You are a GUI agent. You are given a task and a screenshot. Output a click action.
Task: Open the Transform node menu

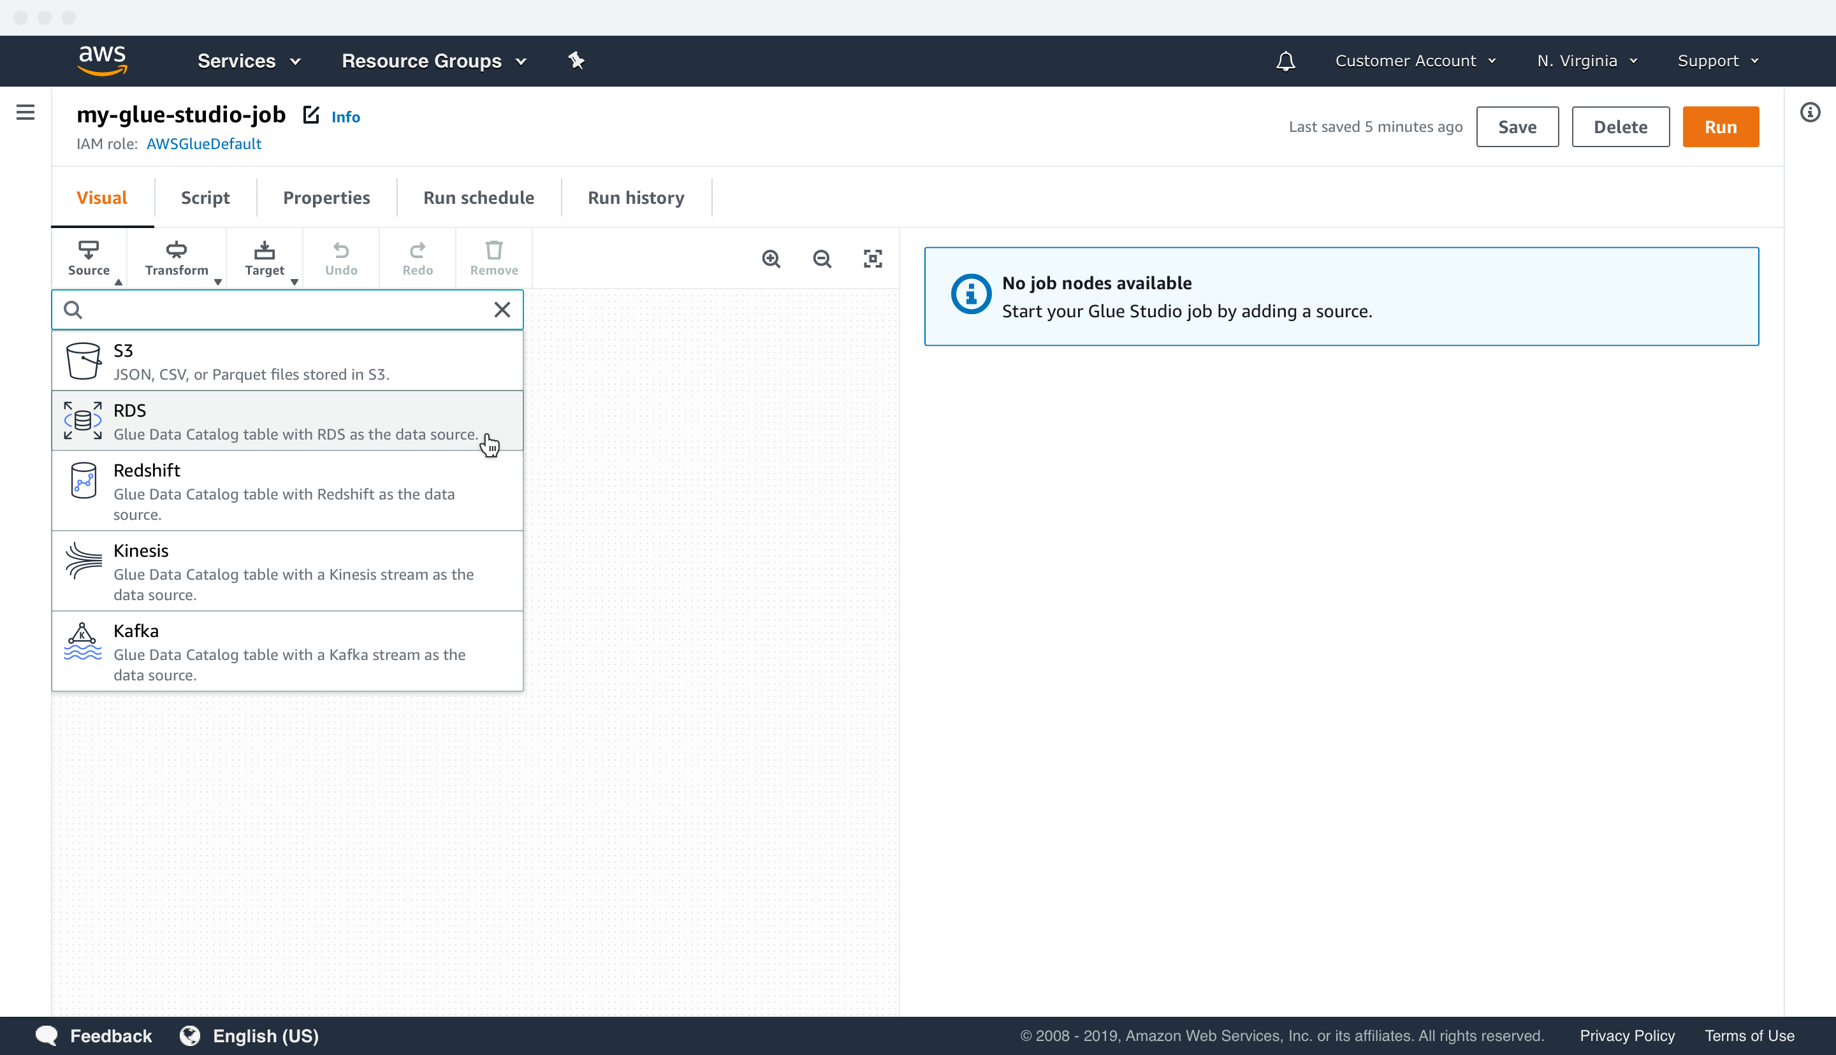(x=177, y=259)
